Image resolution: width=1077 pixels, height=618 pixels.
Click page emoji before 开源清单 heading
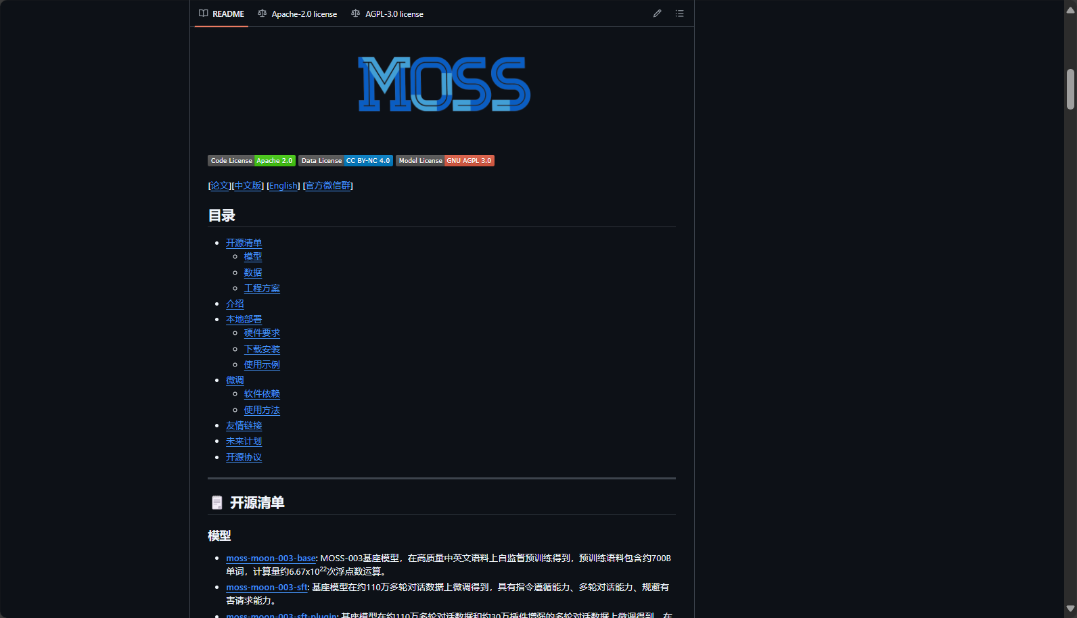tap(216, 502)
